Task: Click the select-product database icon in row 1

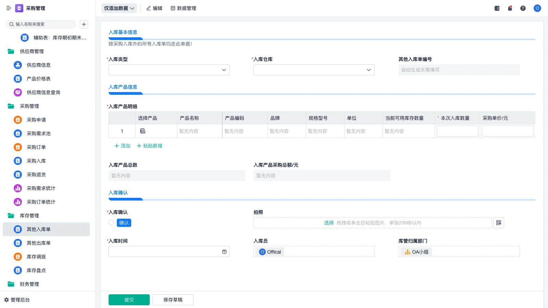Action: pos(143,131)
